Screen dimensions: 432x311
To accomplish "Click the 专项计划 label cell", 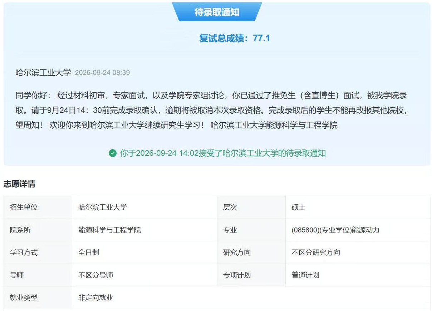I will (x=251, y=275).
